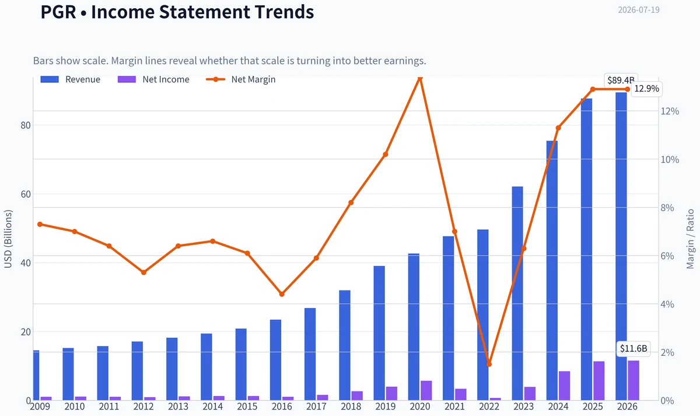The image size is (700, 416).
Task: Toggle the Net Income legend entry
Action: coord(154,79)
